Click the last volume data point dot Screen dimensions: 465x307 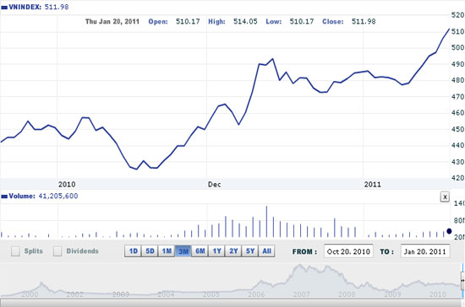click(x=449, y=231)
